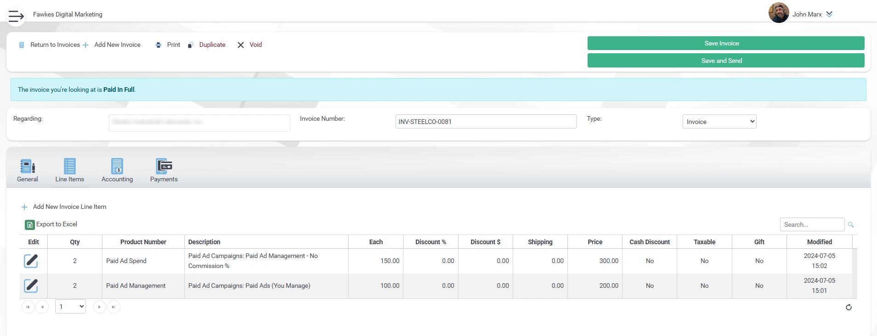Viewport: 877px width, 336px height.
Task: Click the Excel export icon
Action: (x=29, y=224)
